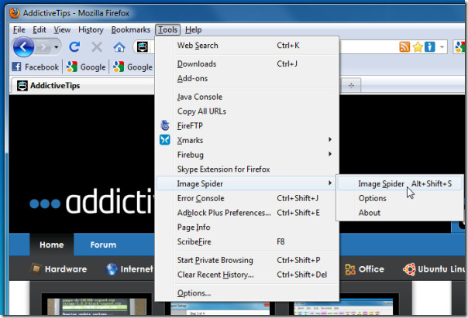Launch Image Spider from the submenu

(x=400, y=183)
